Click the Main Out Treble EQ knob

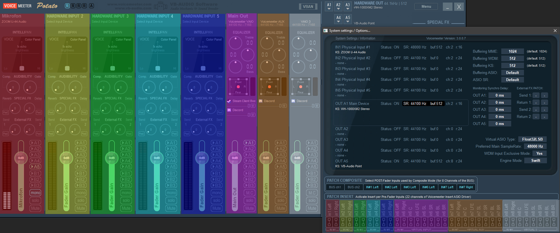235,43
